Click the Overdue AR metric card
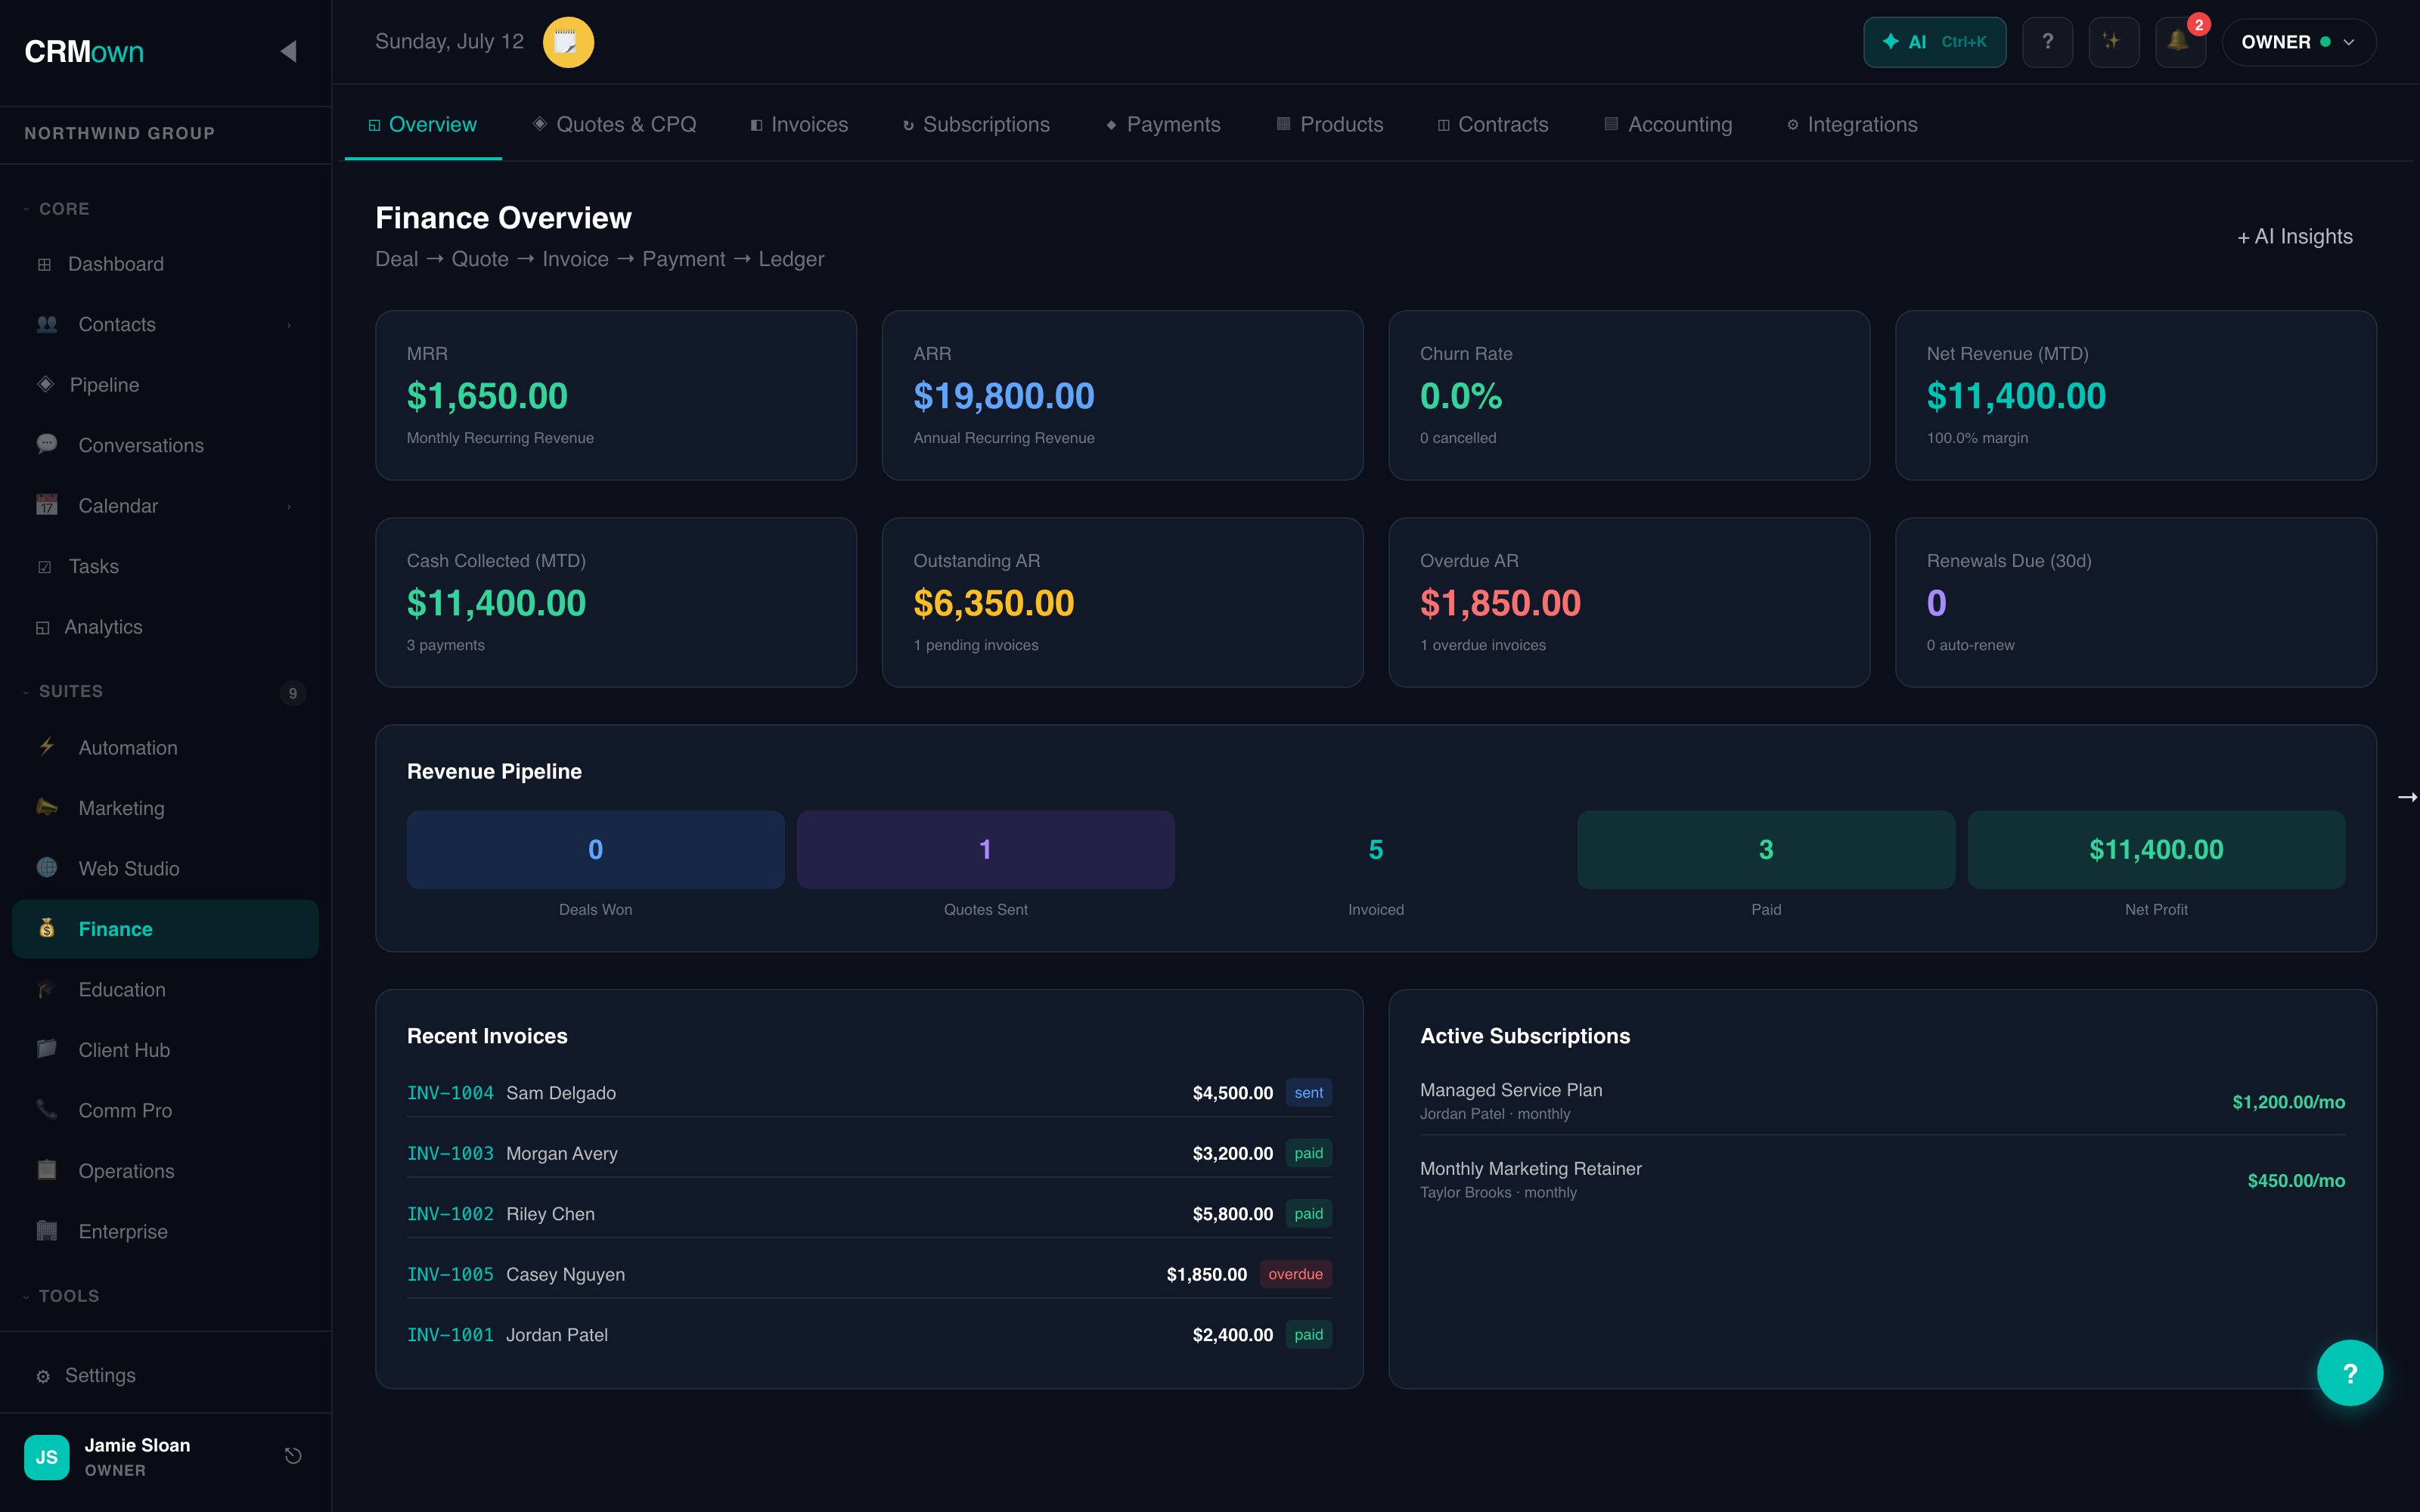 [x=1629, y=602]
